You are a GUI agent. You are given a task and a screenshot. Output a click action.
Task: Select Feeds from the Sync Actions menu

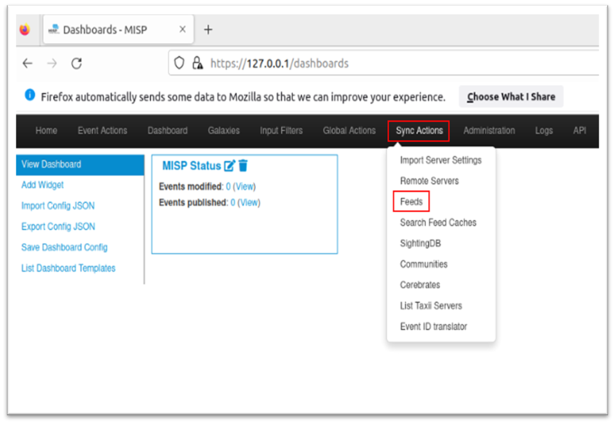click(x=411, y=201)
